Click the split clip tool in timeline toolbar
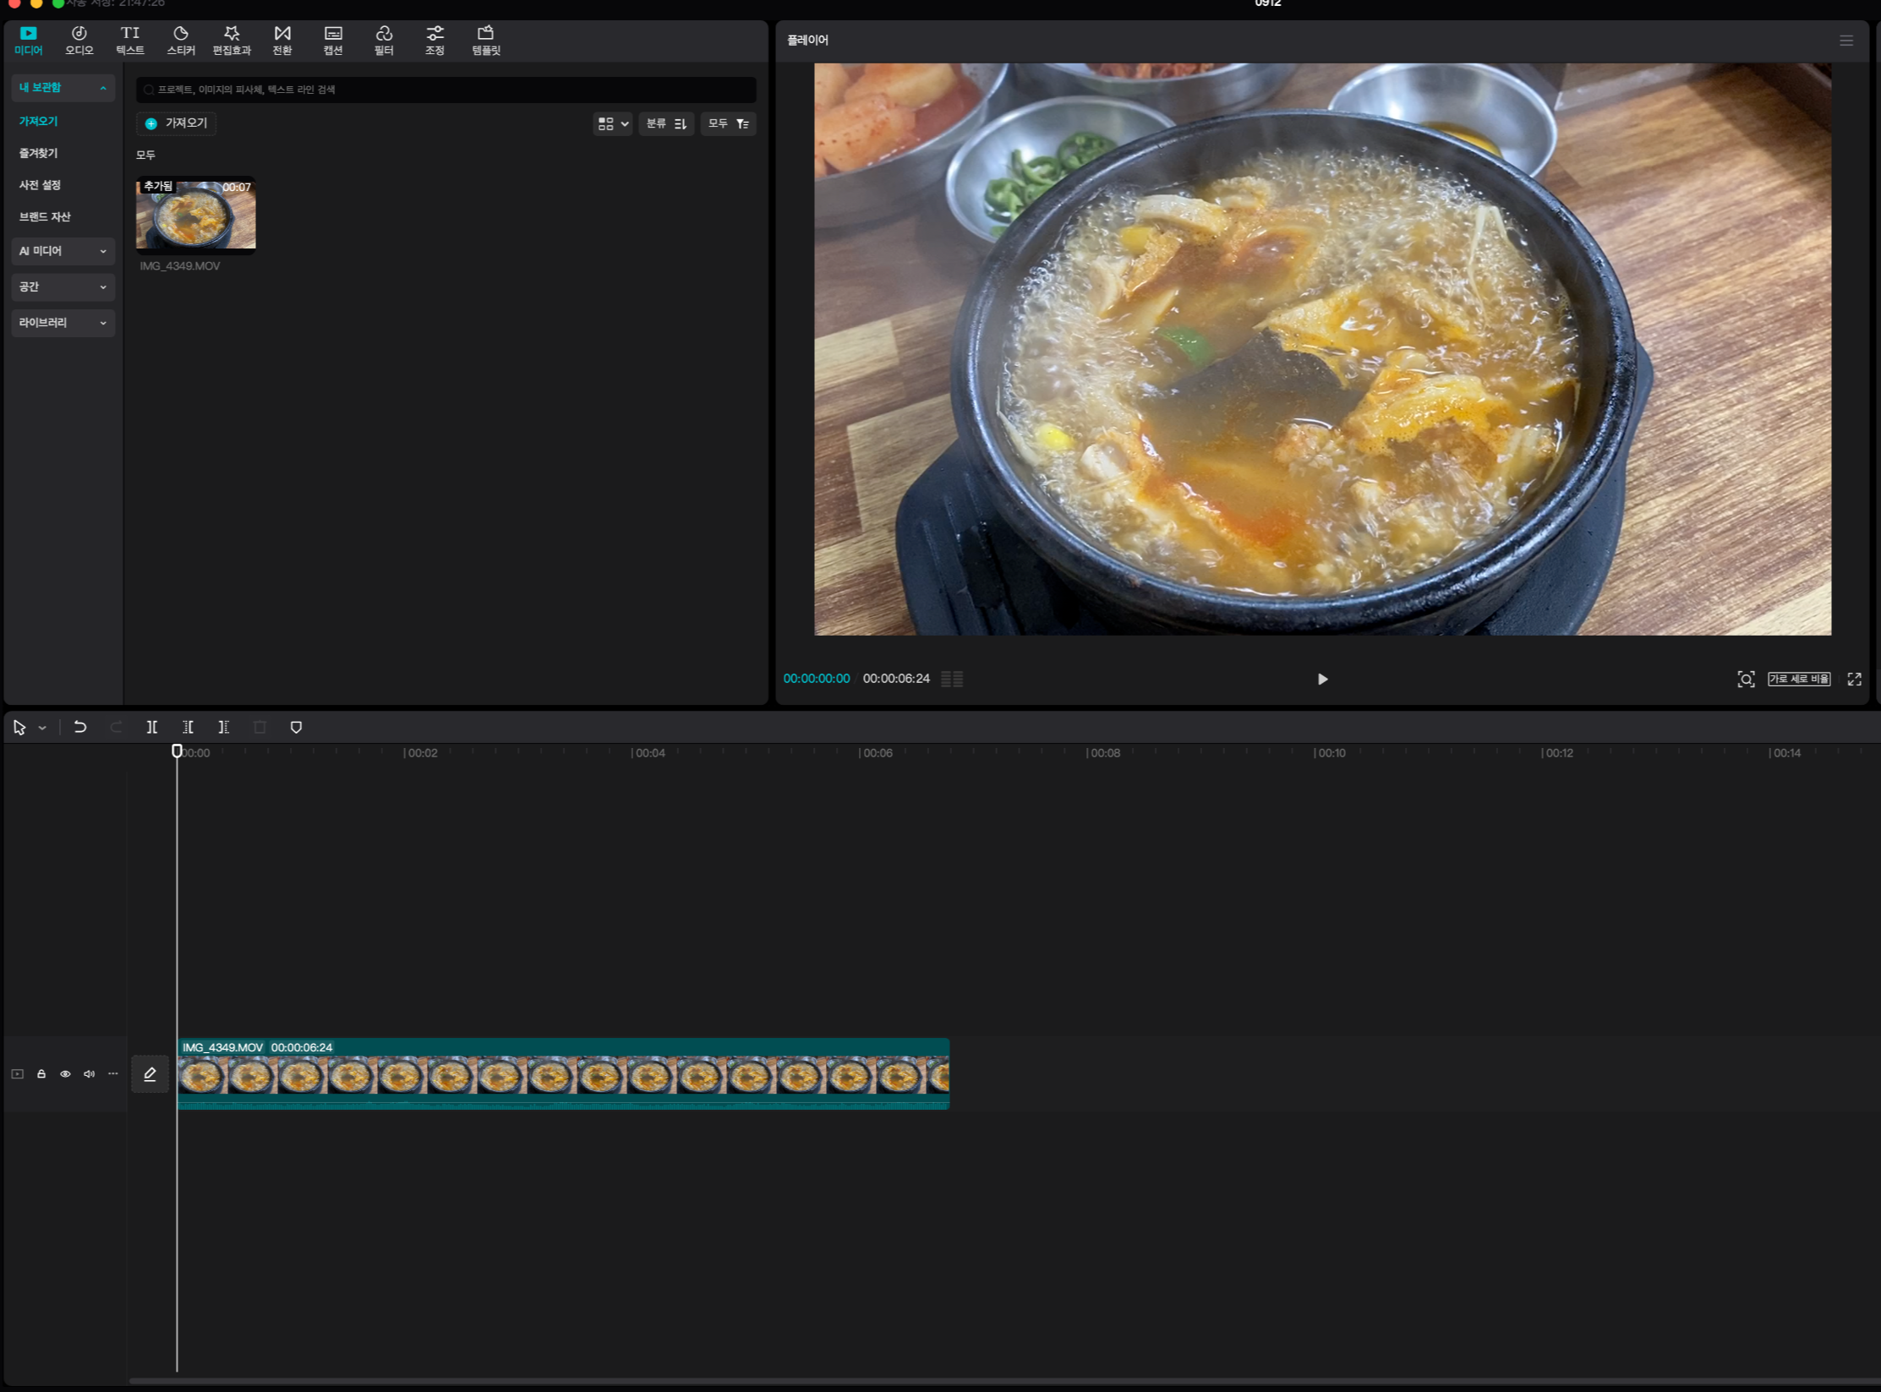The image size is (1881, 1392). pyautogui.click(x=152, y=727)
